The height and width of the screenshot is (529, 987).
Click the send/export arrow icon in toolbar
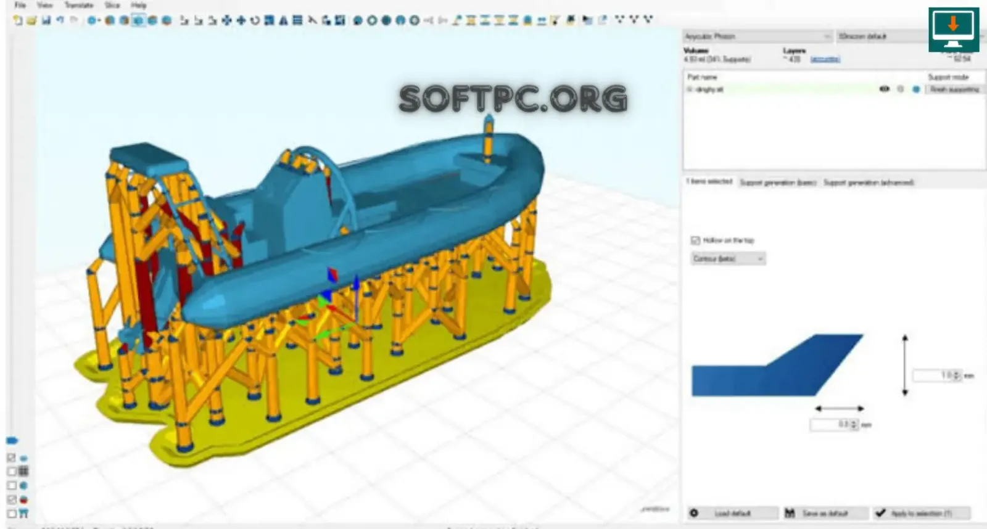[602, 20]
